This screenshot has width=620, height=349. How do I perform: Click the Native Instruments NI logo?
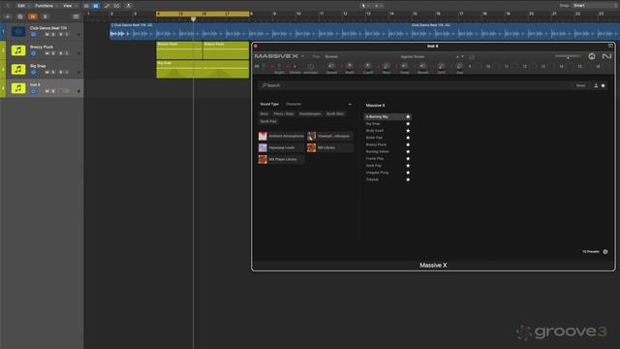[606, 56]
